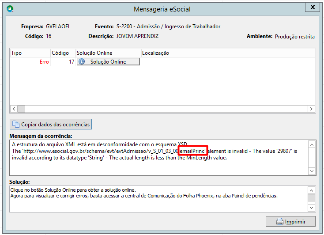Image resolution: width=324 pixels, height=235 pixels.
Task: Click the Solução Online column header
Action: (108, 53)
